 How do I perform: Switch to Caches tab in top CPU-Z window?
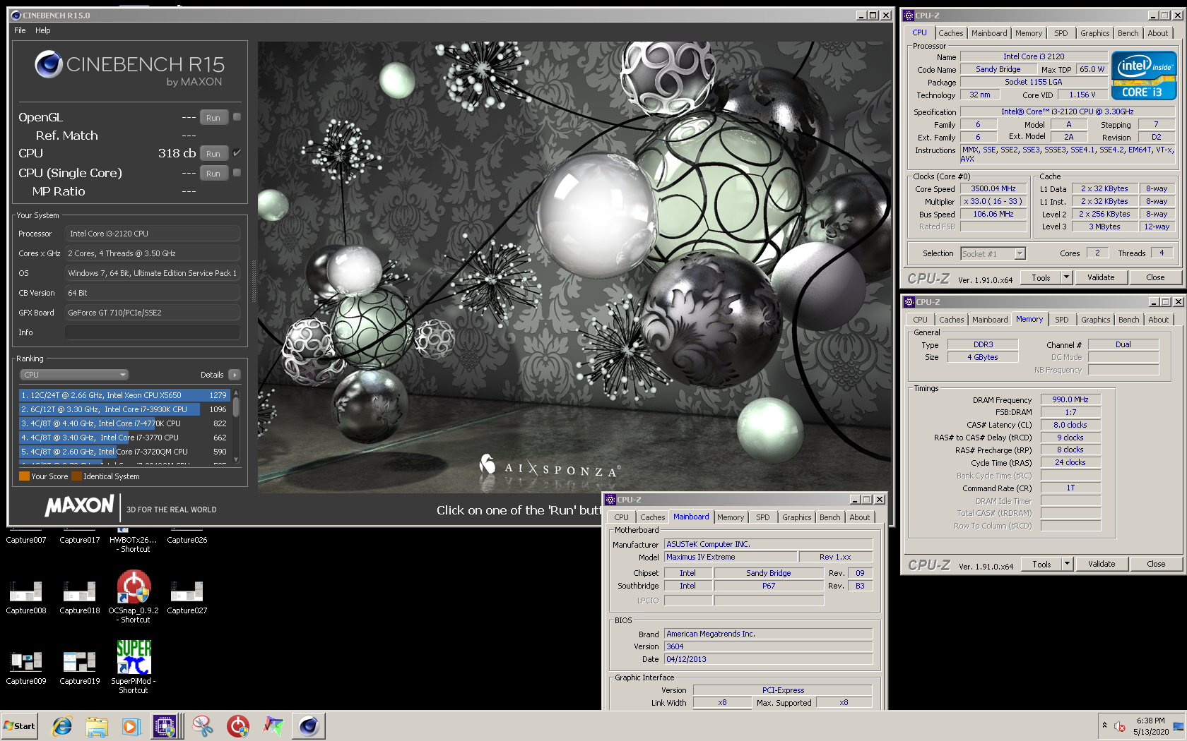click(x=950, y=33)
